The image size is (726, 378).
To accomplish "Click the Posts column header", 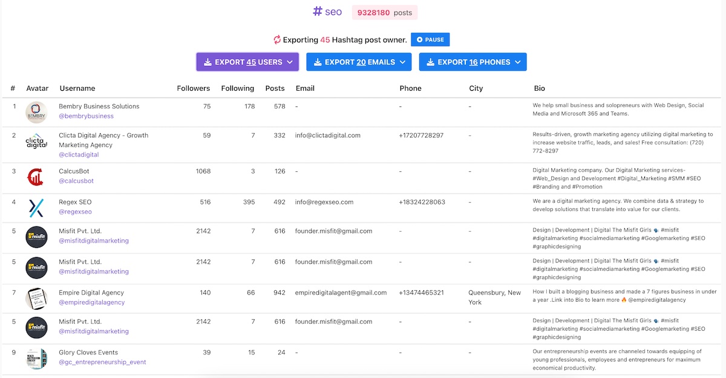I will click(275, 88).
